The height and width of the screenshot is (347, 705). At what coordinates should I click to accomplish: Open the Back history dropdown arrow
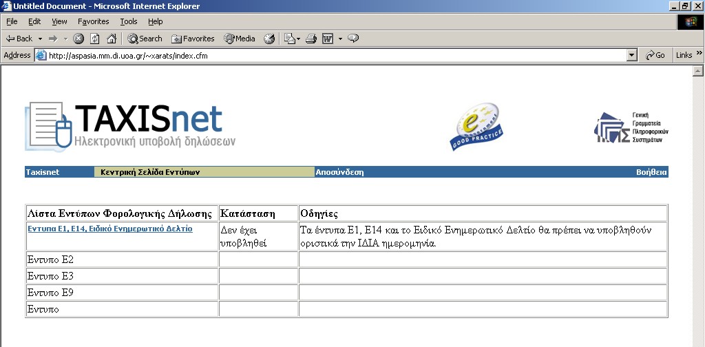(40, 39)
